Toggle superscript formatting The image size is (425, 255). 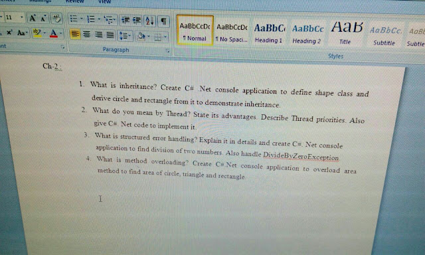pos(9,33)
